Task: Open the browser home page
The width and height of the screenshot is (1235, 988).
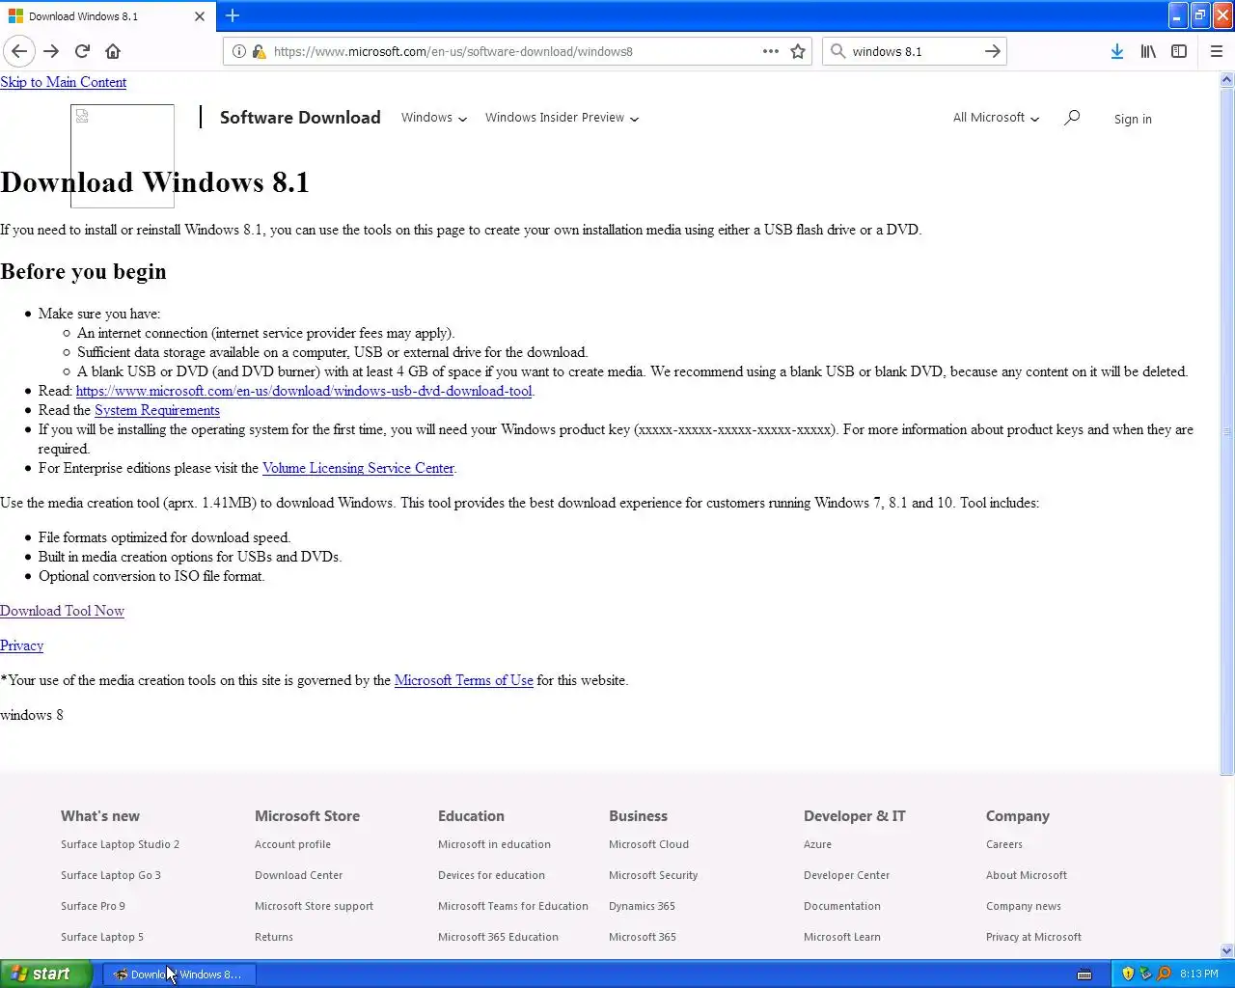Action: point(113,51)
